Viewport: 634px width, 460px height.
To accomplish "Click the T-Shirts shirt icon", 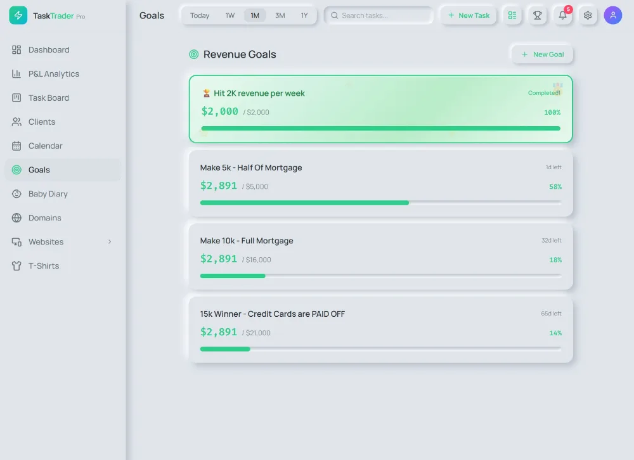I will click(x=16, y=266).
